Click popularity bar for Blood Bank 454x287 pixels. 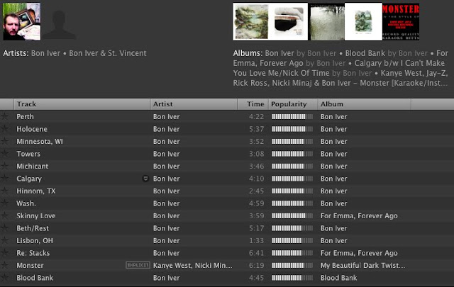click(292, 278)
